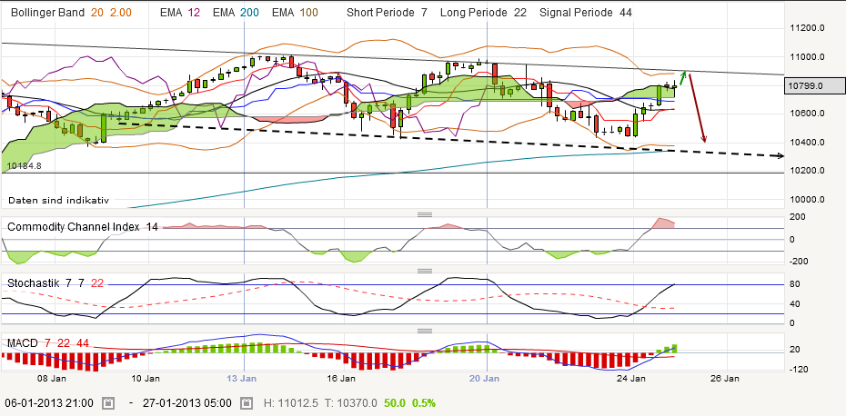
Task: Click the 10000.0 price axis label
Action: [806, 200]
